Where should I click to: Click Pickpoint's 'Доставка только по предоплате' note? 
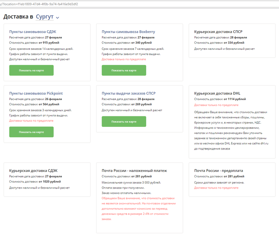pyautogui.click(x=31, y=121)
